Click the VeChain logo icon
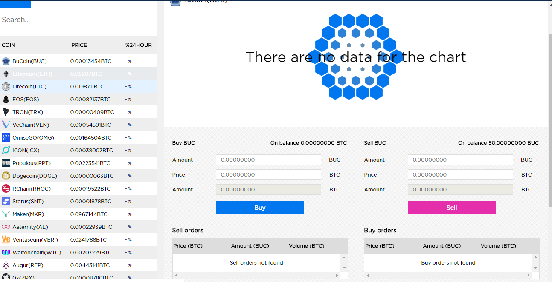Screen dimensions: 552x282 [6, 125]
